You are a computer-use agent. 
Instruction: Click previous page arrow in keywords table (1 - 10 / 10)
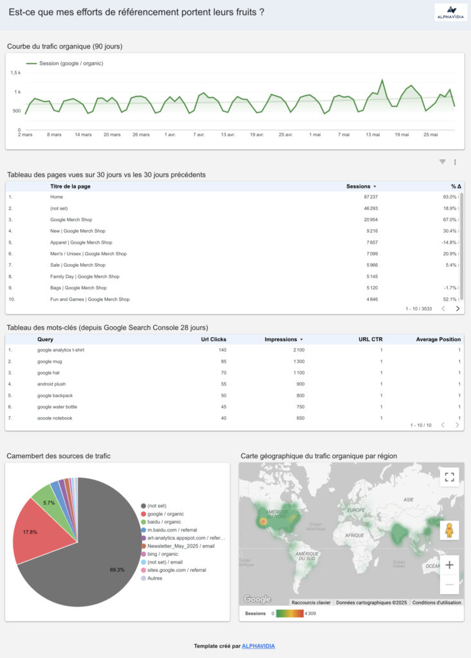click(443, 425)
